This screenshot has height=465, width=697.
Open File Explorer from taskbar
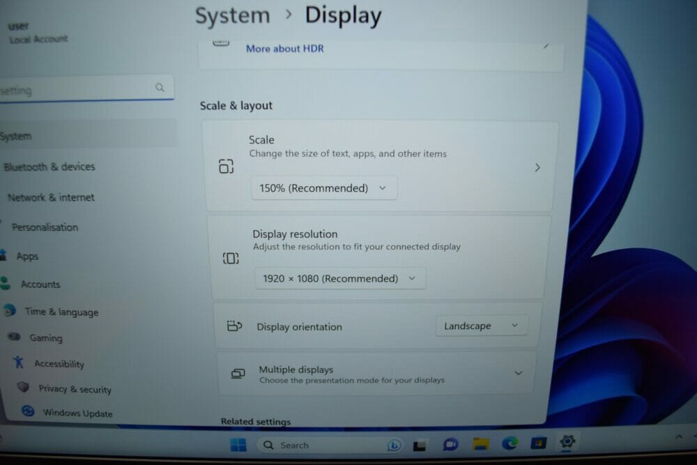pos(480,443)
